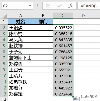100x101 pixels.
Task: Click the cell showing 0.923487
Action: point(63,82)
